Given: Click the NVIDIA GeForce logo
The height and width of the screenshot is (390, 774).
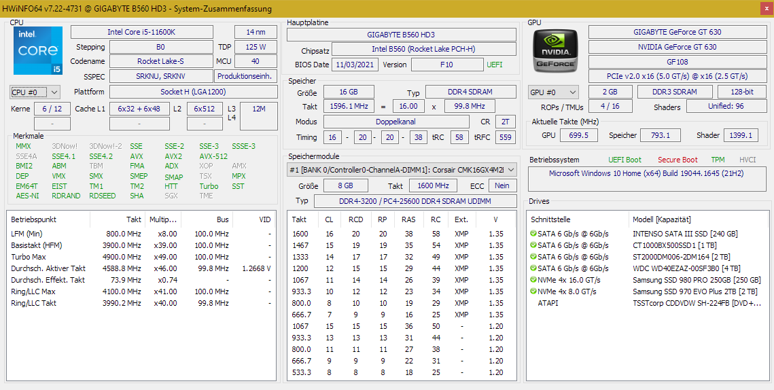Looking at the screenshot, I should click(x=556, y=51).
